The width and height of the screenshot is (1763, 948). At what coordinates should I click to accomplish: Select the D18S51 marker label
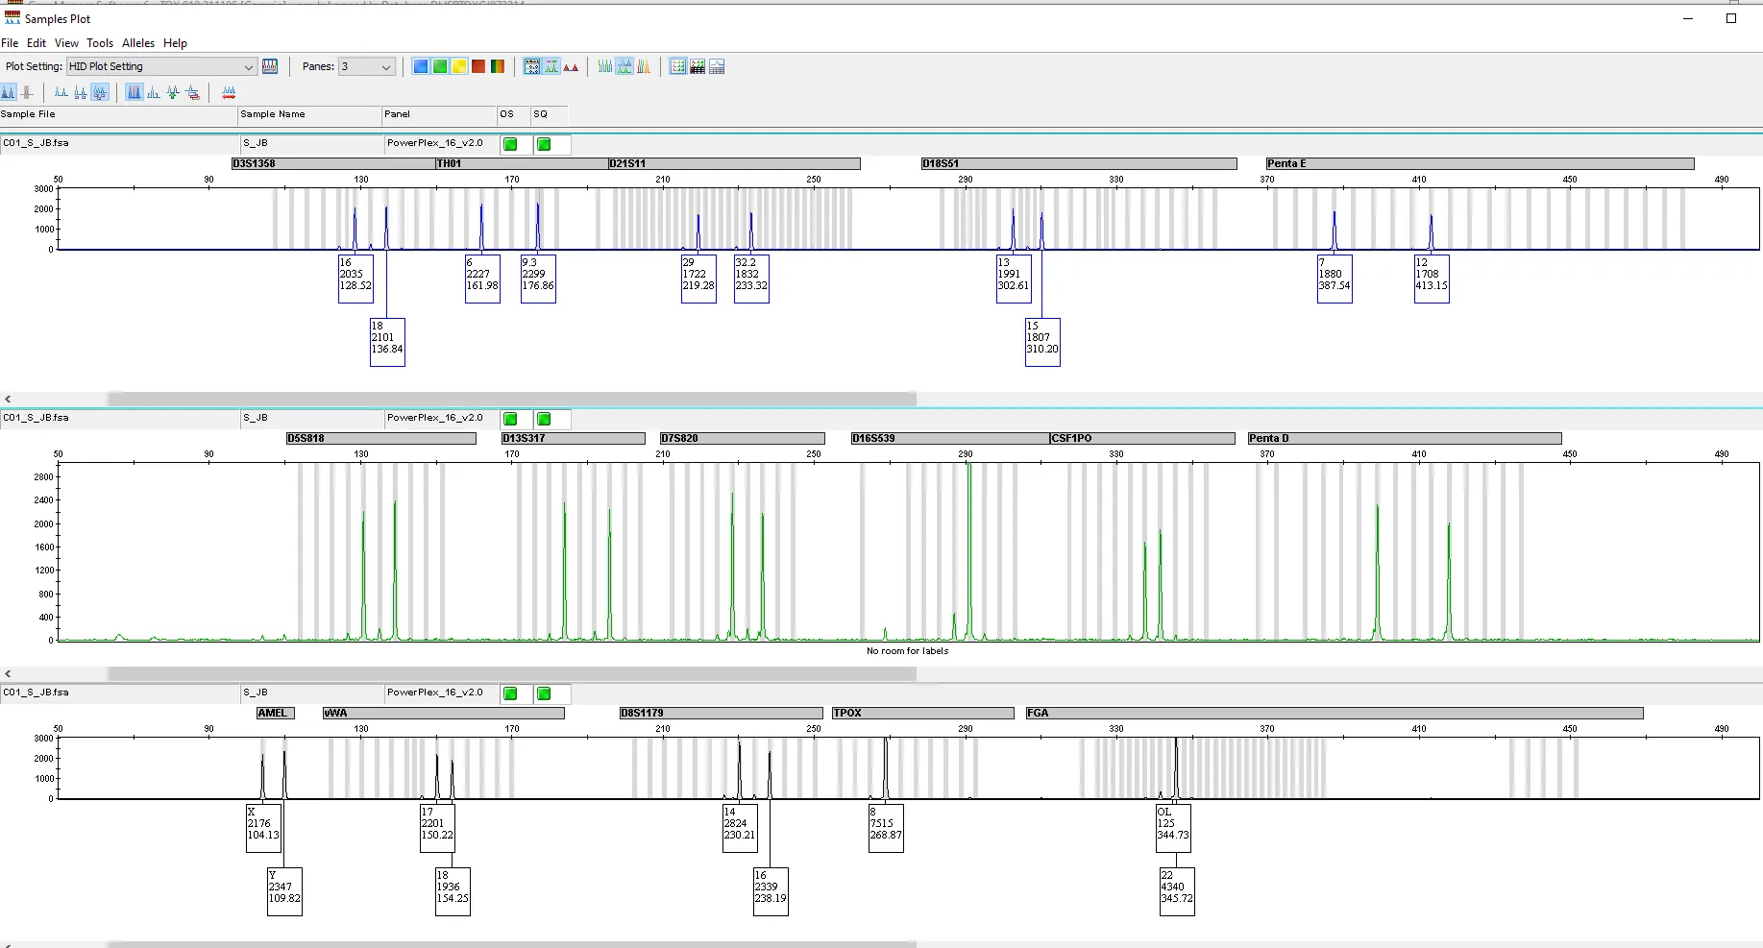tap(1079, 163)
